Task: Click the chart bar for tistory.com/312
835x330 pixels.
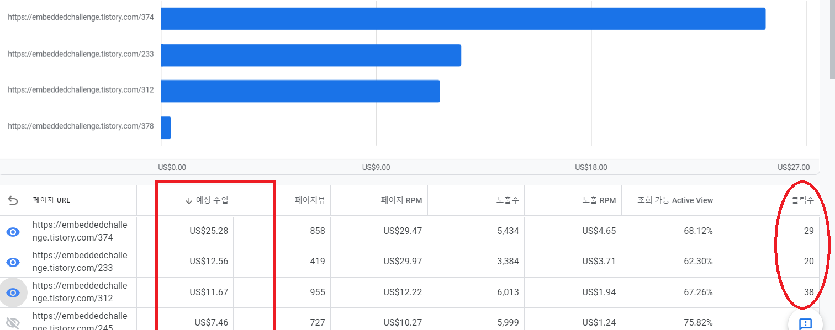Action: pos(300,91)
